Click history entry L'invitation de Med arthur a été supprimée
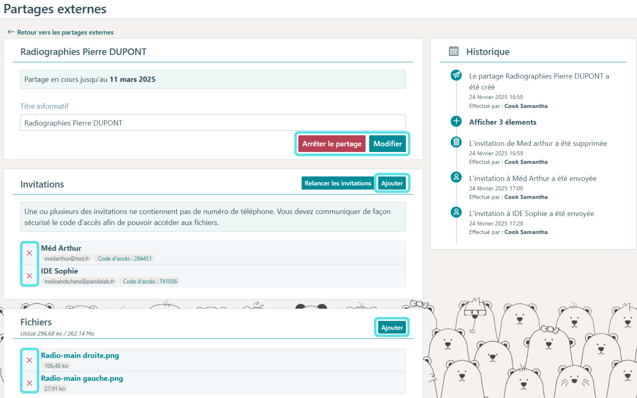Image resolution: width=637 pixels, height=398 pixels. (x=538, y=143)
